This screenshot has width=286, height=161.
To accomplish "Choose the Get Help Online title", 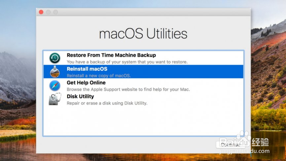I will [86, 83].
